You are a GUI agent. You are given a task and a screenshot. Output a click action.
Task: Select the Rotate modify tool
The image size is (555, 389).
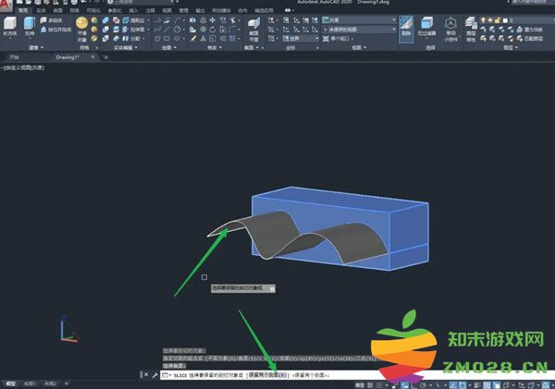tap(213, 30)
